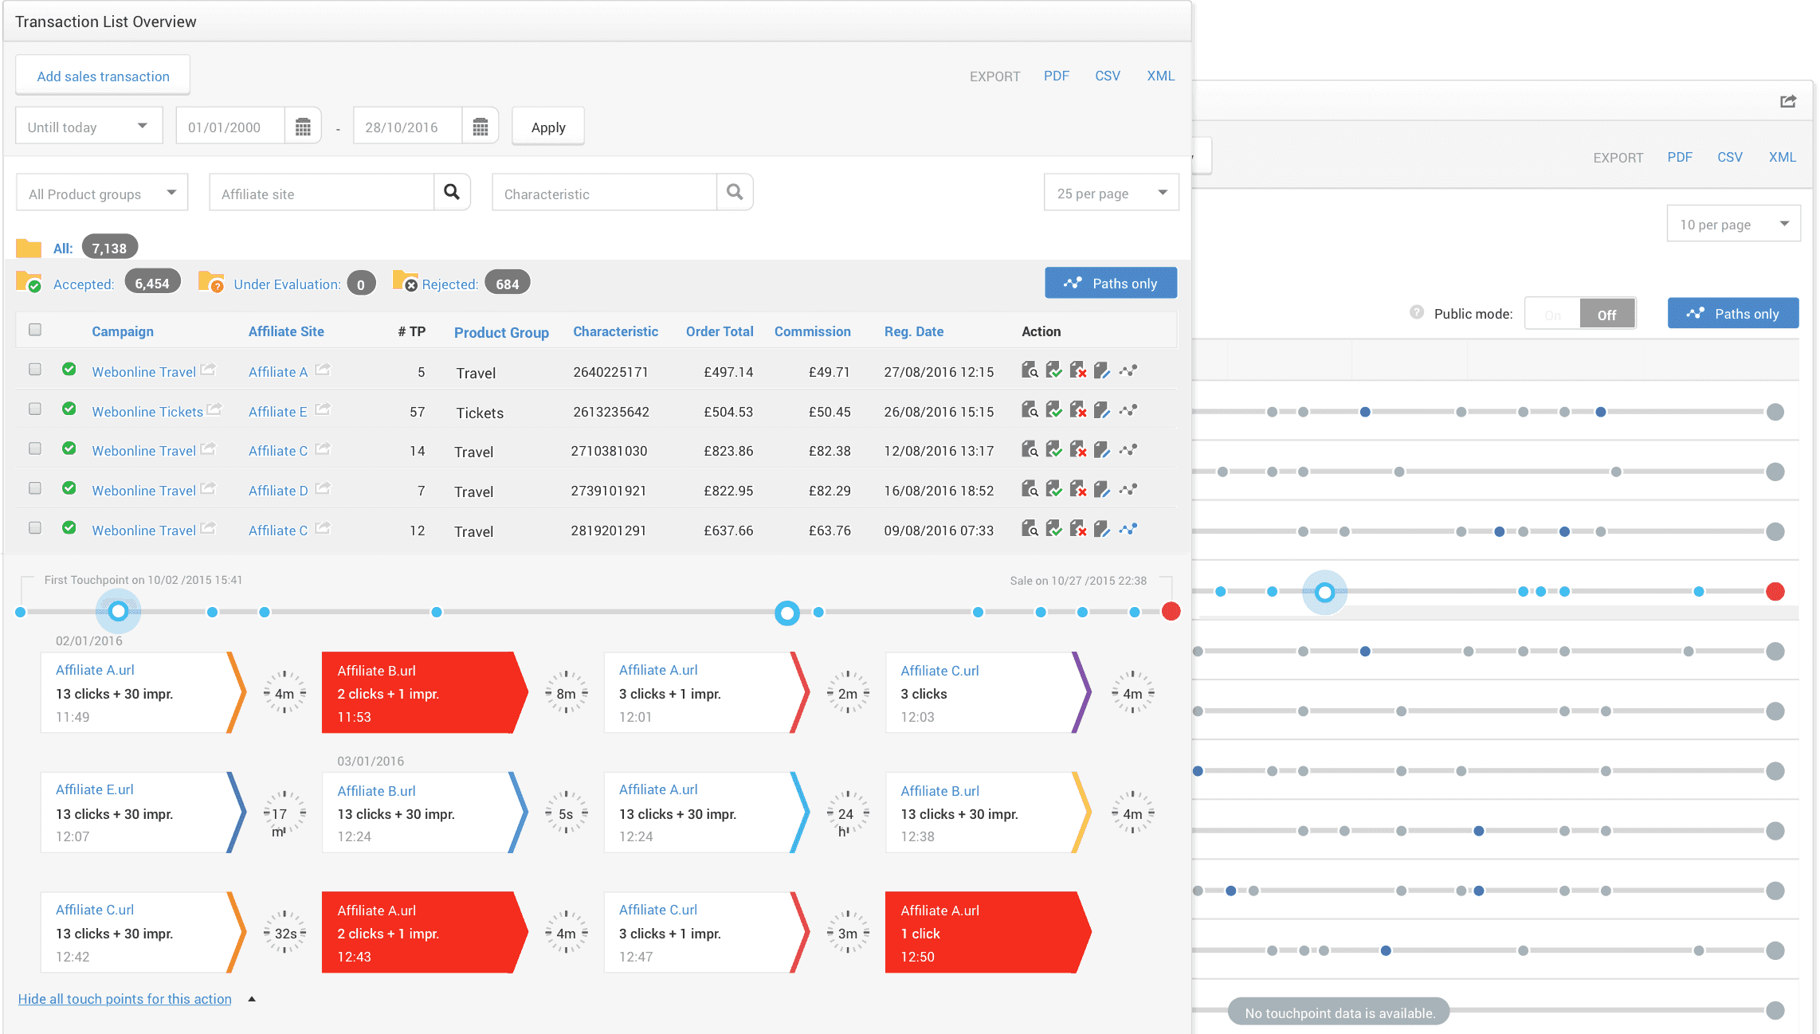
Task: Show All transactions count 7,138
Action: (x=109, y=248)
